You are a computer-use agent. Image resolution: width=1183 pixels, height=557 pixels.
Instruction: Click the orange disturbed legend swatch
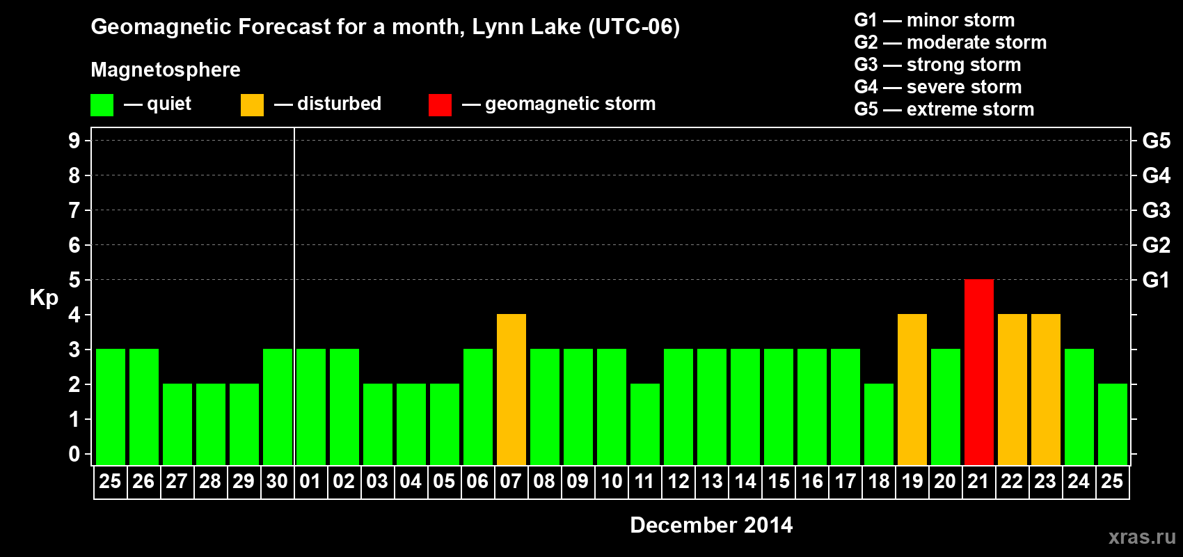(x=252, y=105)
